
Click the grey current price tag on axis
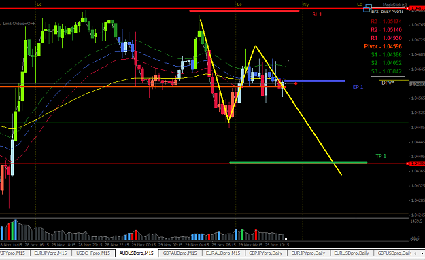point(417,84)
